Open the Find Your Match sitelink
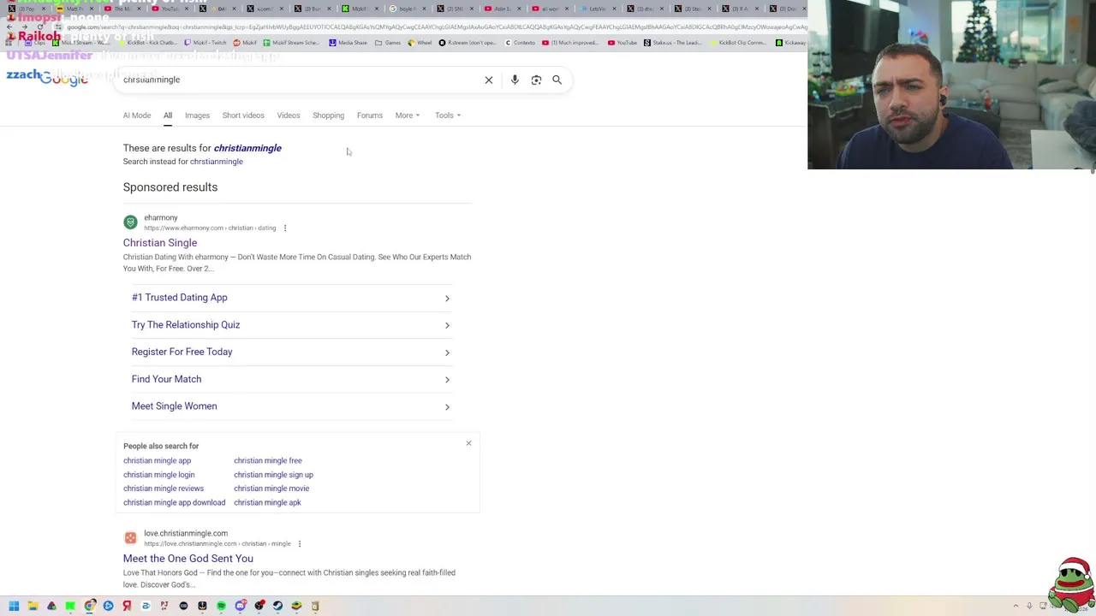Screen dimensions: 1096x616 click(x=291, y=379)
